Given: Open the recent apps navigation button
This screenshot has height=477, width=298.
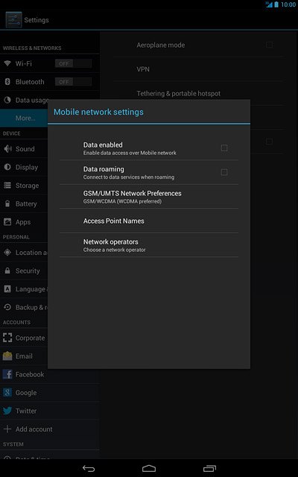Looking at the screenshot, I should [x=209, y=468].
